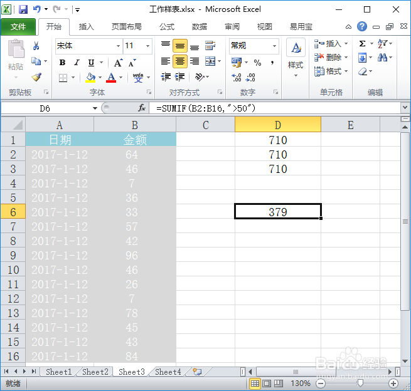
Task: Open the 插入 cells dropdown arrow
Action: click(346, 43)
